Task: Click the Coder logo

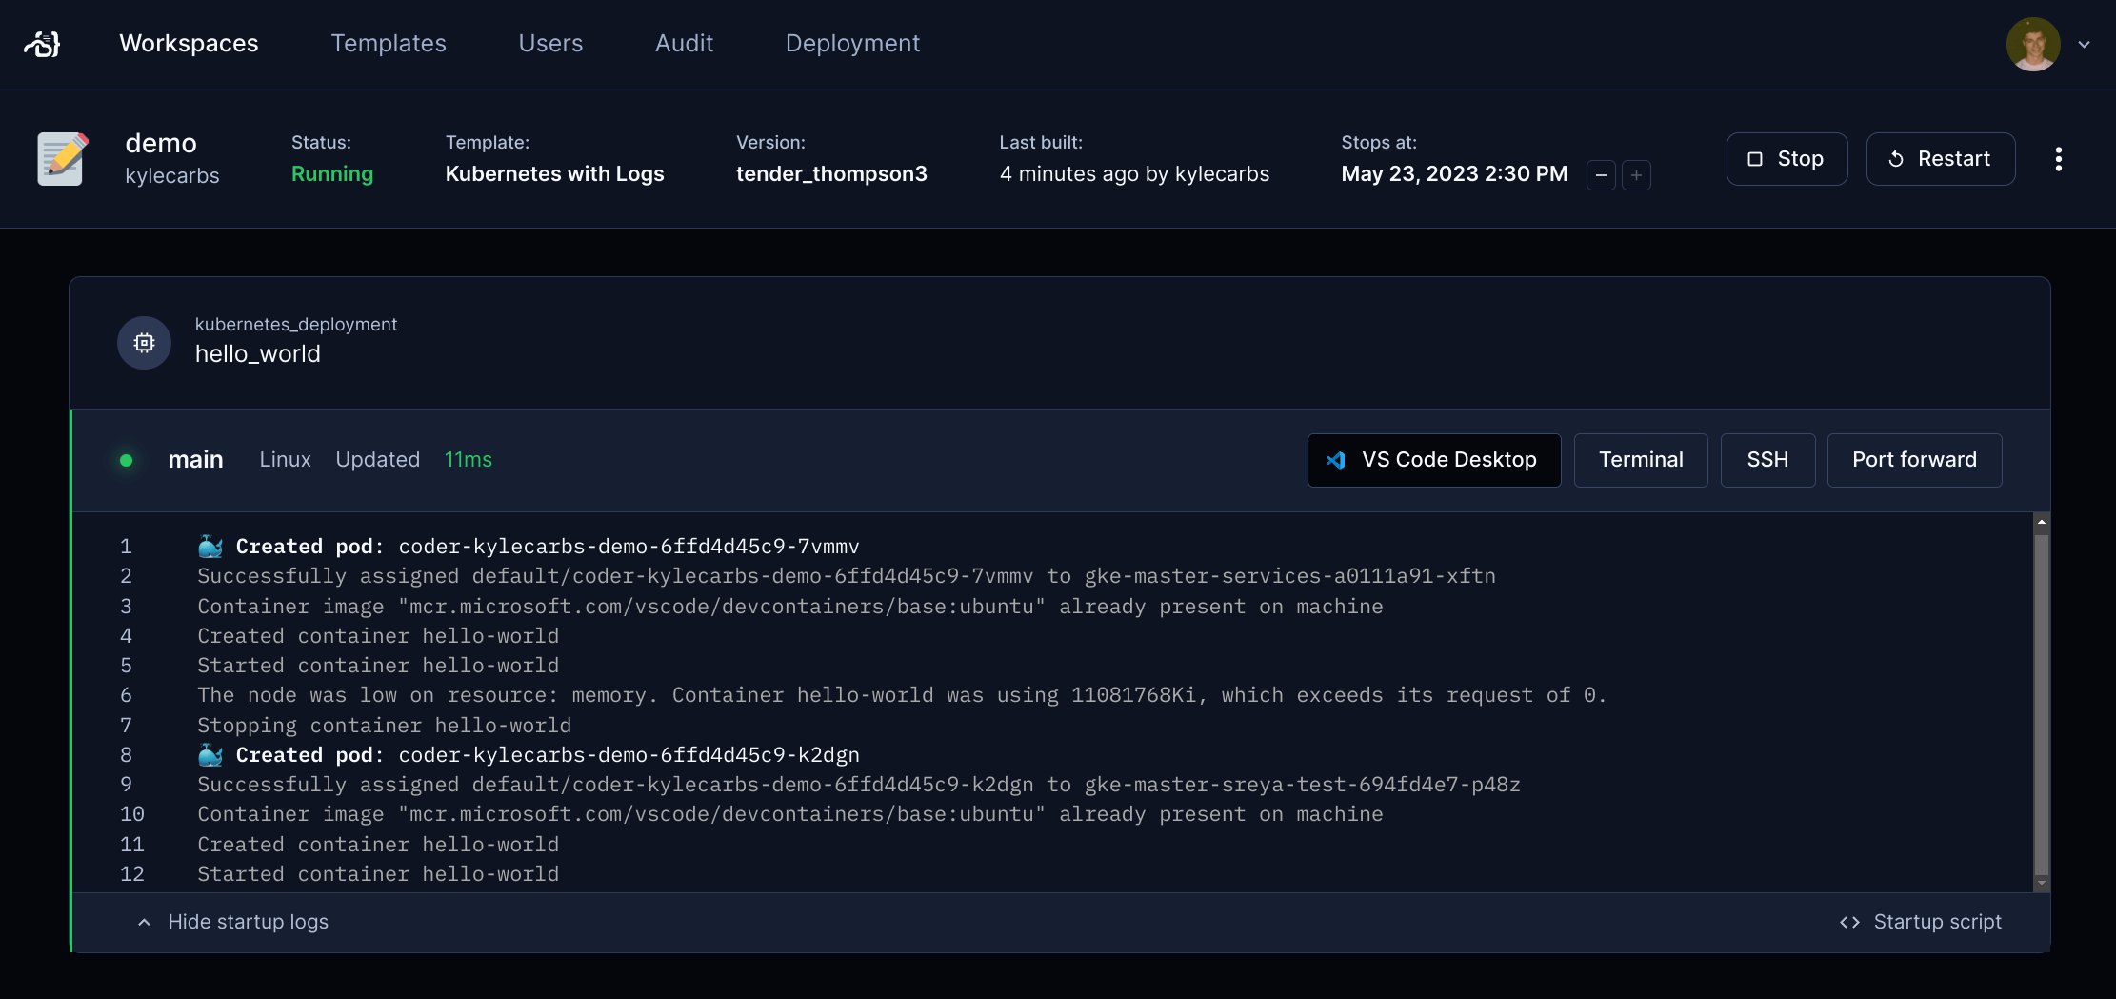Action: point(42,44)
